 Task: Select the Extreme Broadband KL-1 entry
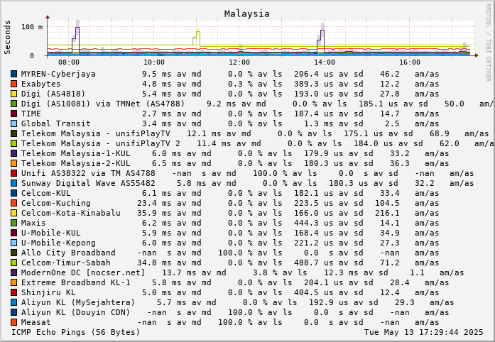[x=229, y=282]
